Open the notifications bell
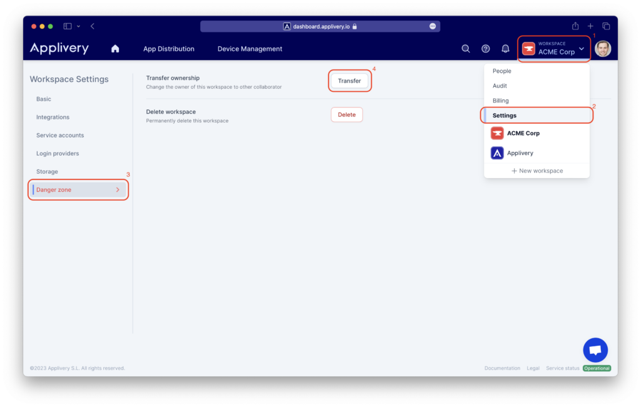 coord(505,49)
